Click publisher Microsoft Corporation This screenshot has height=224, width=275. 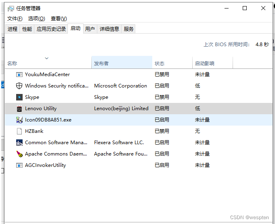tap(120, 86)
